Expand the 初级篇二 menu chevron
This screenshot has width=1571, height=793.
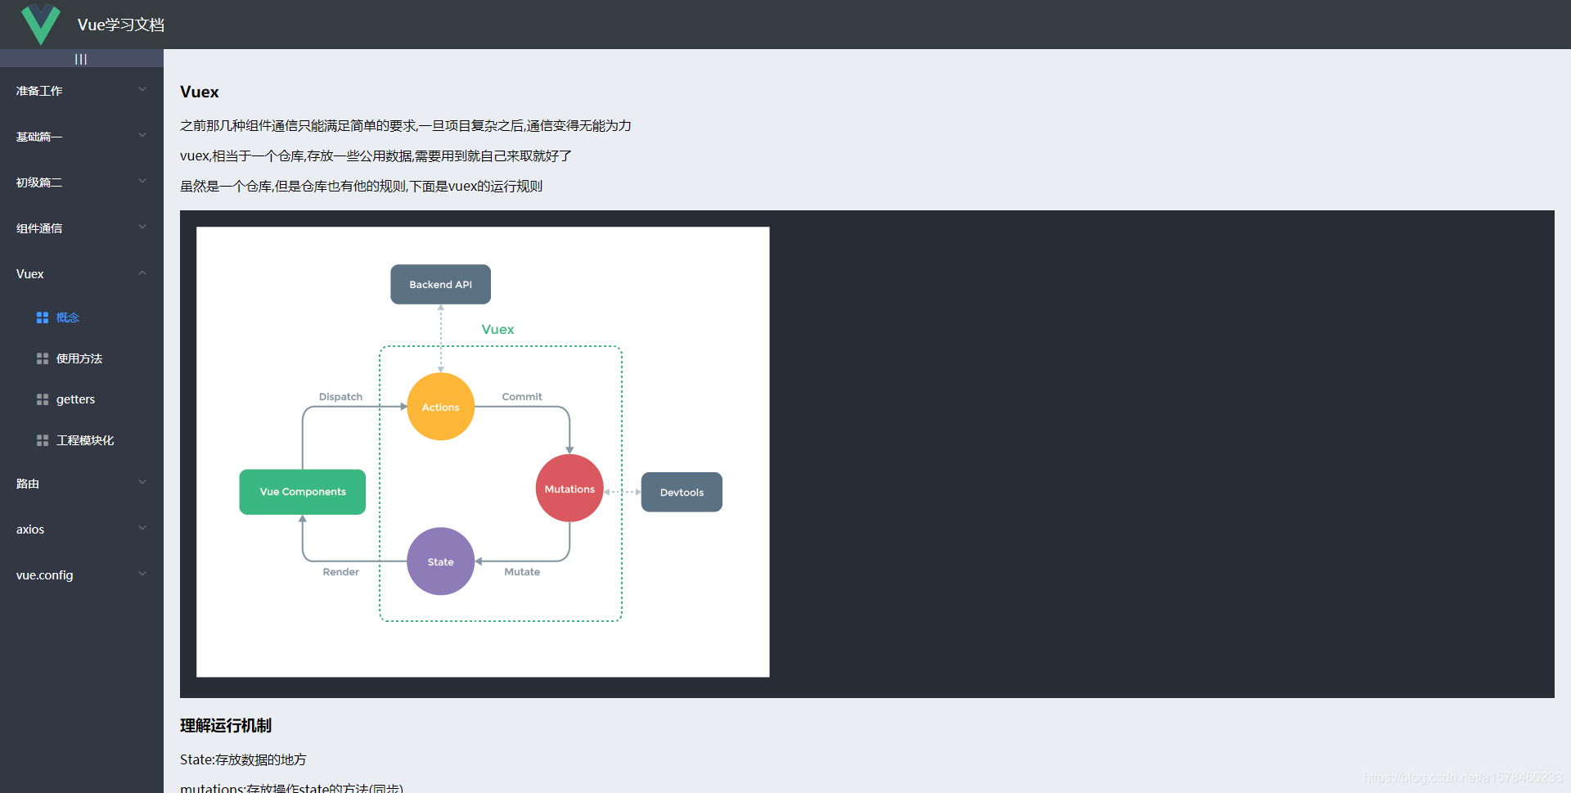pyautogui.click(x=142, y=181)
